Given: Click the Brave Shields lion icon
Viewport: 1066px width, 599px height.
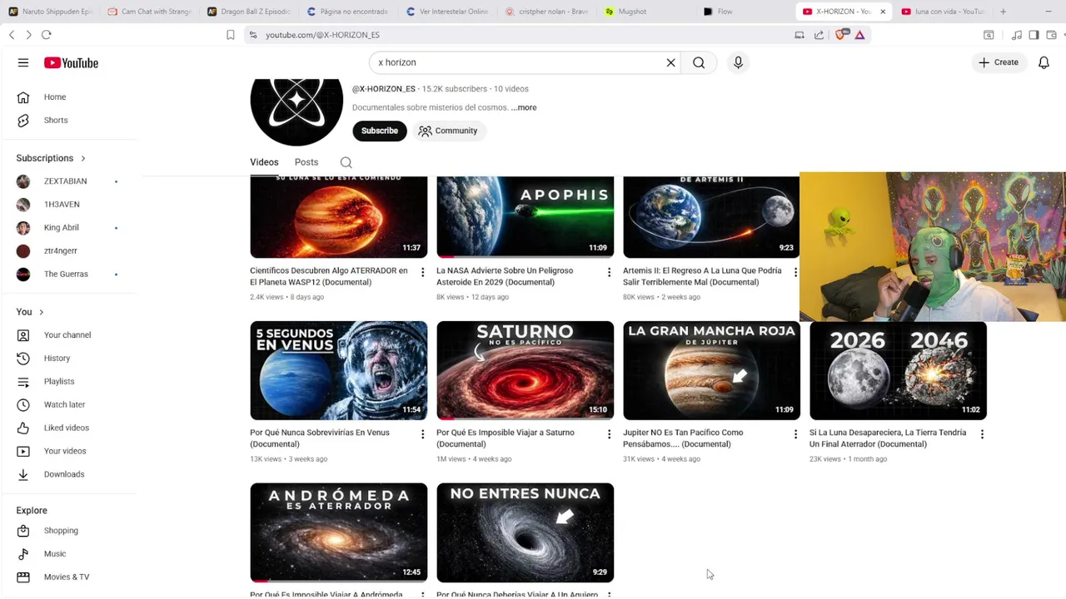Looking at the screenshot, I should 839,35.
